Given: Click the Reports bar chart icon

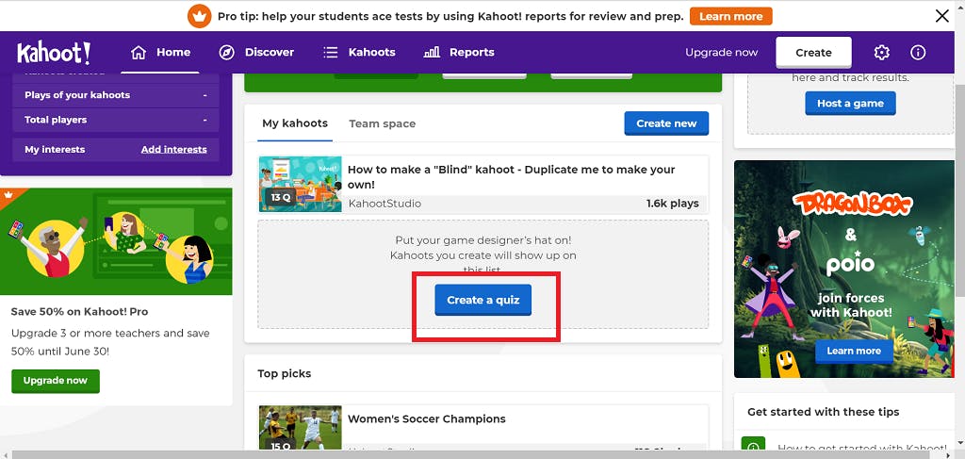Looking at the screenshot, I should tap(432, 52).
